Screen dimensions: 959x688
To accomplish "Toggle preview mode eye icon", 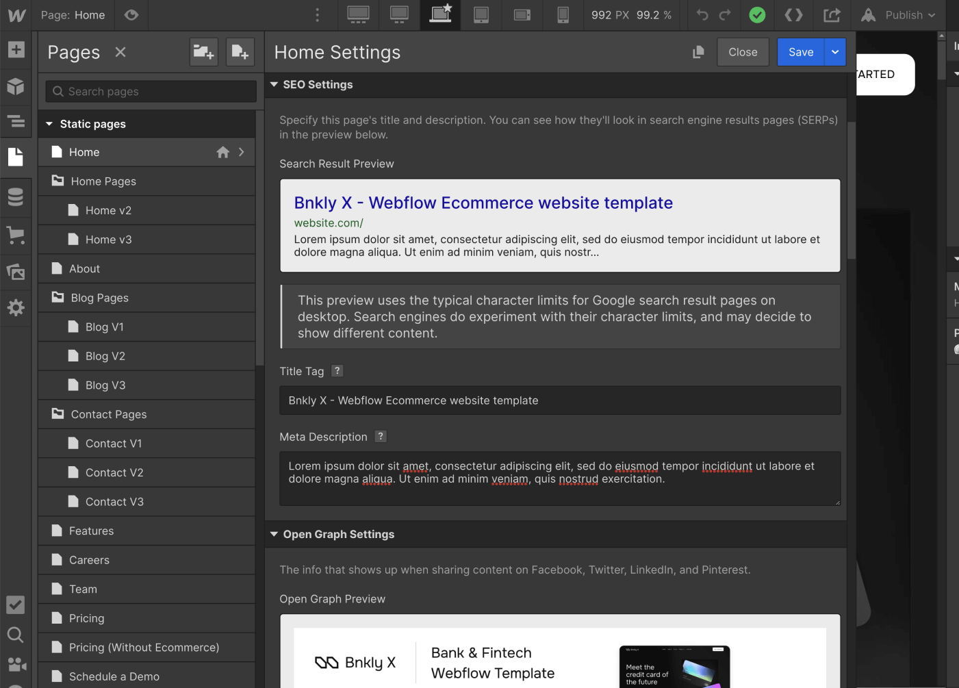I will coord(131,15).
